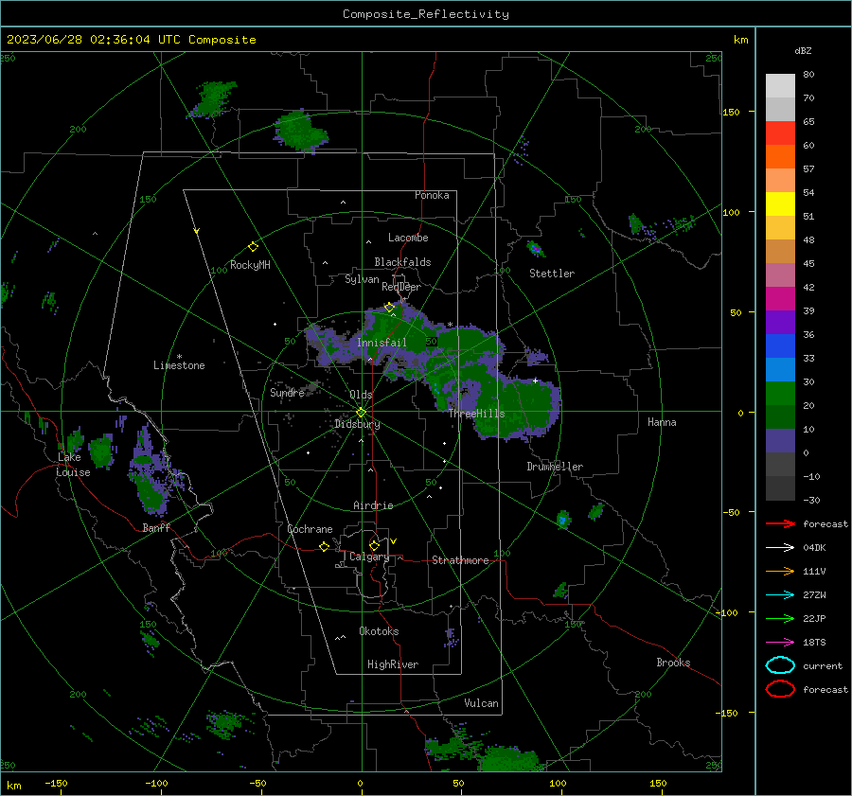
Task: Click the yellow diamond marker at Red Deer
Action: [x=389, y=307]
